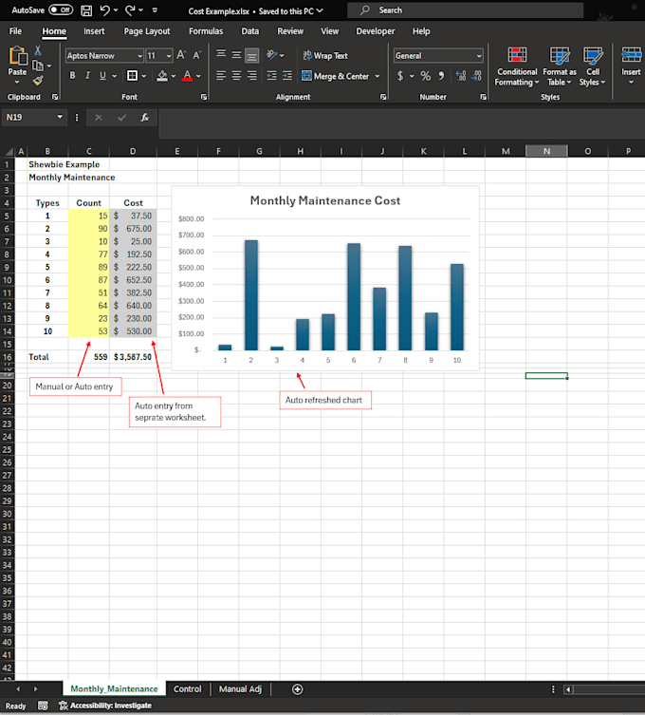Image resolution: width=645 pixels, height=715 pixels.
Task: Toggle Merge & Center
Action: pos(336,76)
